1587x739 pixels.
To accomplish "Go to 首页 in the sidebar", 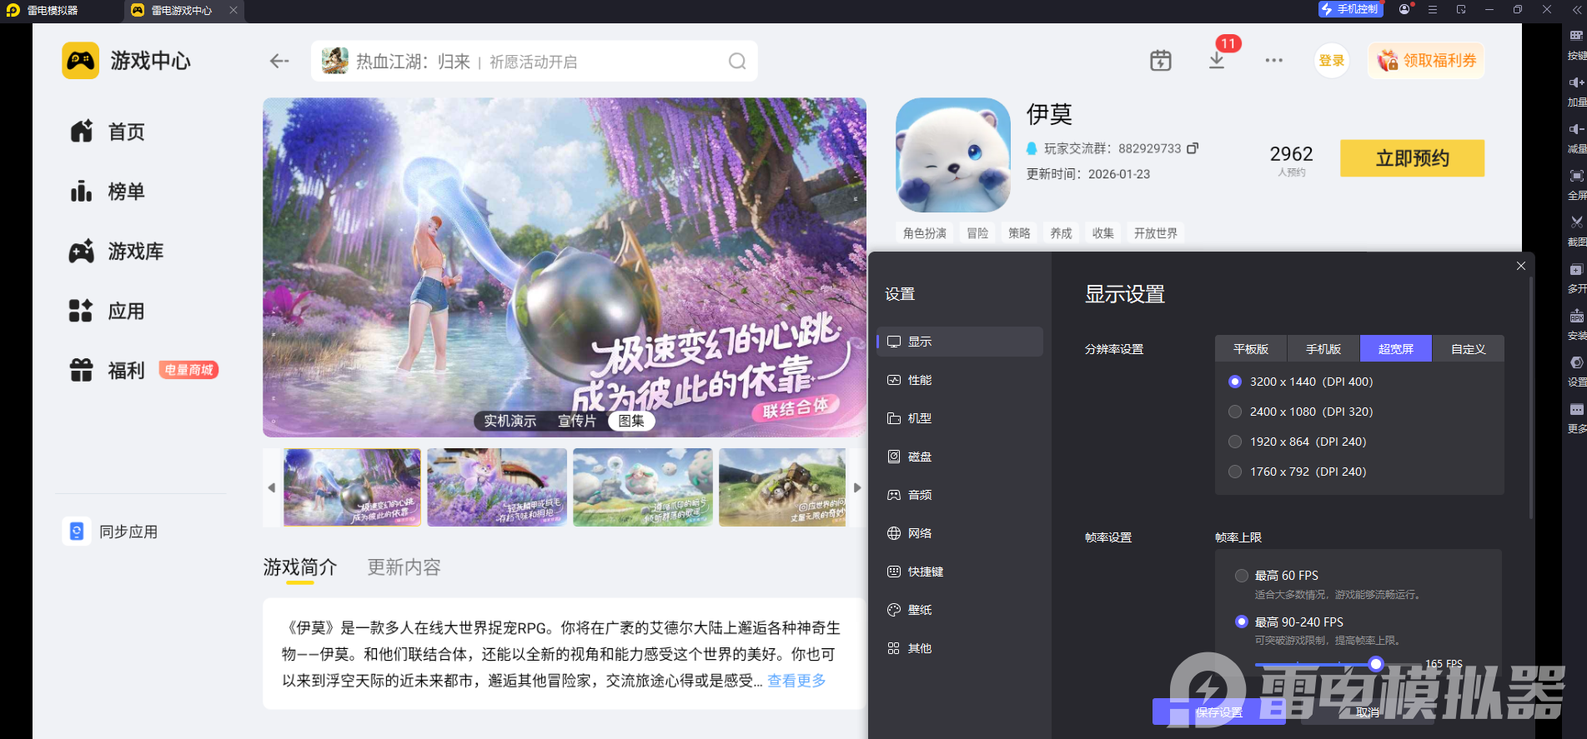I will [108, 132].
